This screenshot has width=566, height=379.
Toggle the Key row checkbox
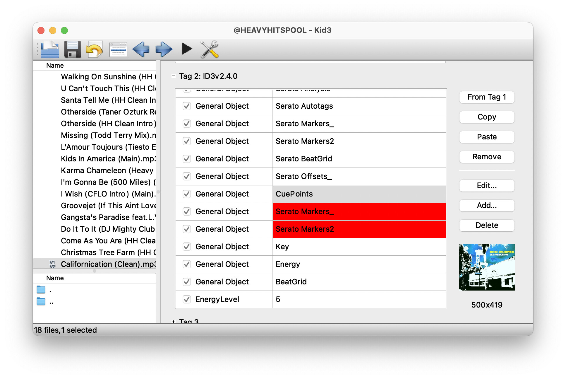point(187,247)
